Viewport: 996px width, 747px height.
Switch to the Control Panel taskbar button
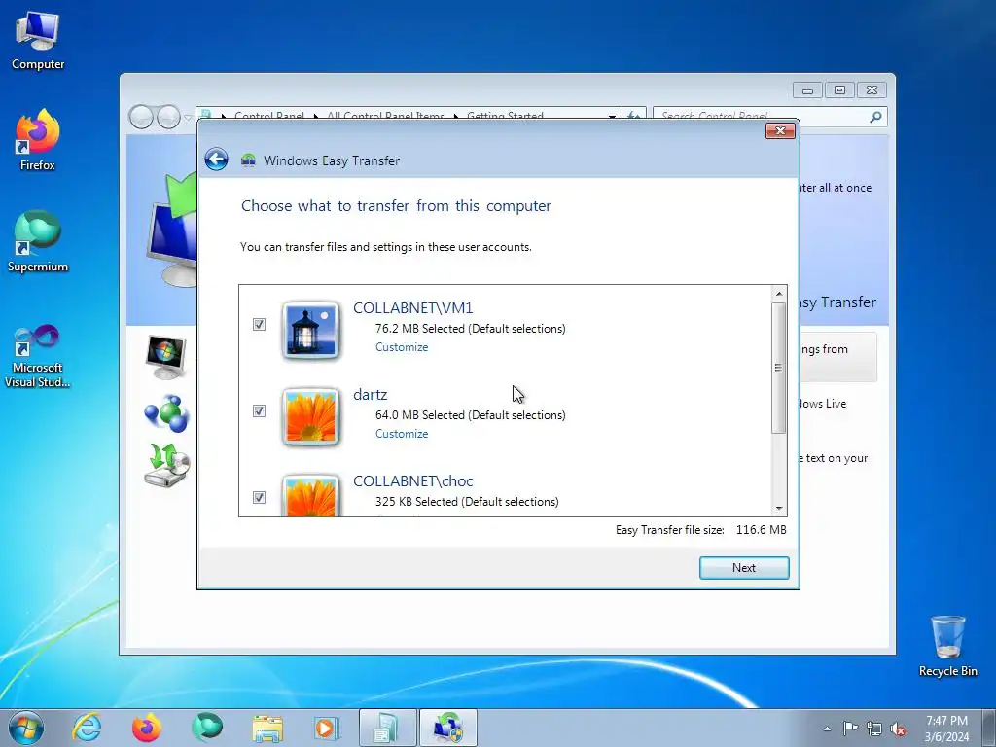click(387, 728)
